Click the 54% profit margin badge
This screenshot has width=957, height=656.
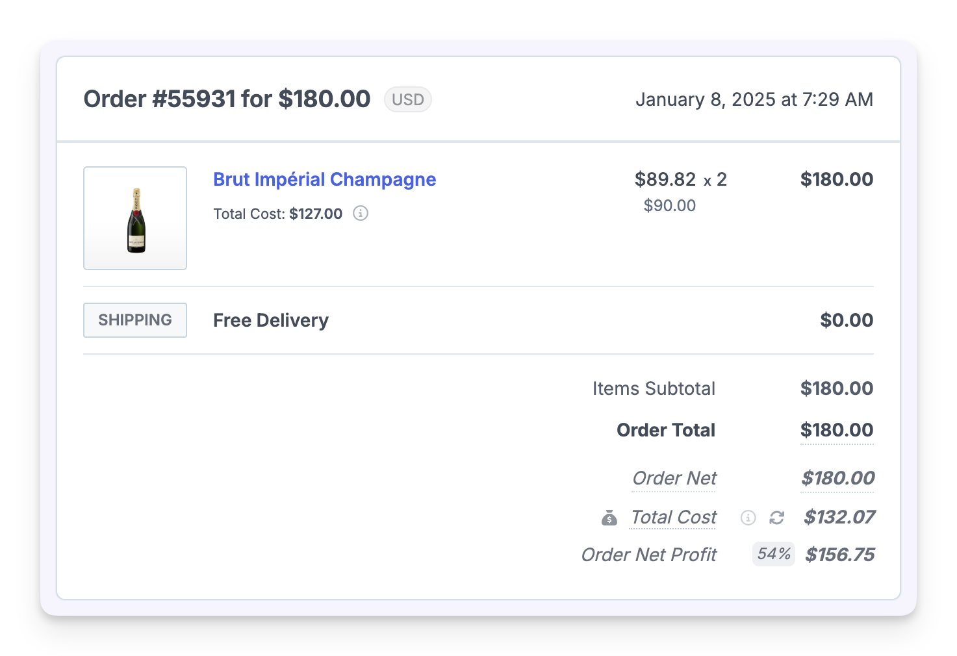pyautogui.click(x=773, y=554)
